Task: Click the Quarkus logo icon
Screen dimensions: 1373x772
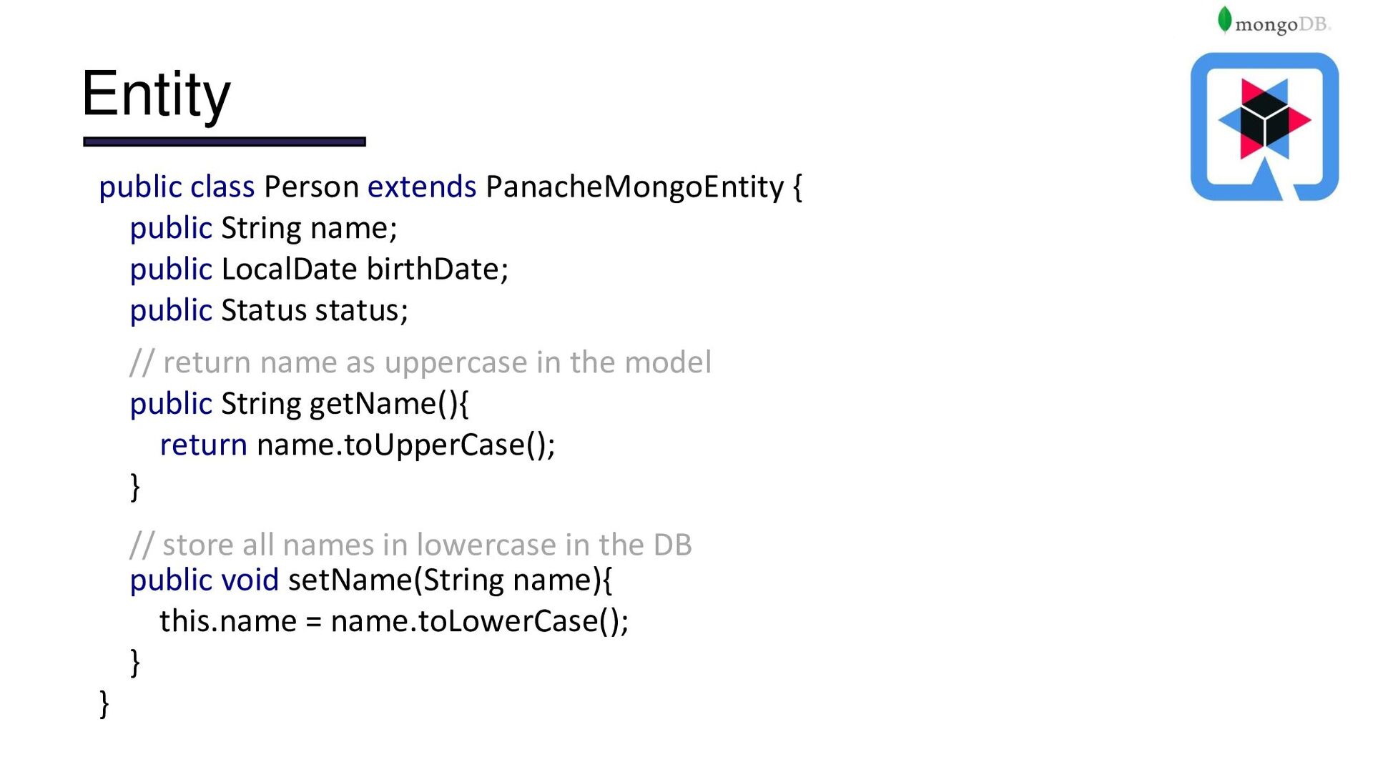Action: (x=1264, y=127)
